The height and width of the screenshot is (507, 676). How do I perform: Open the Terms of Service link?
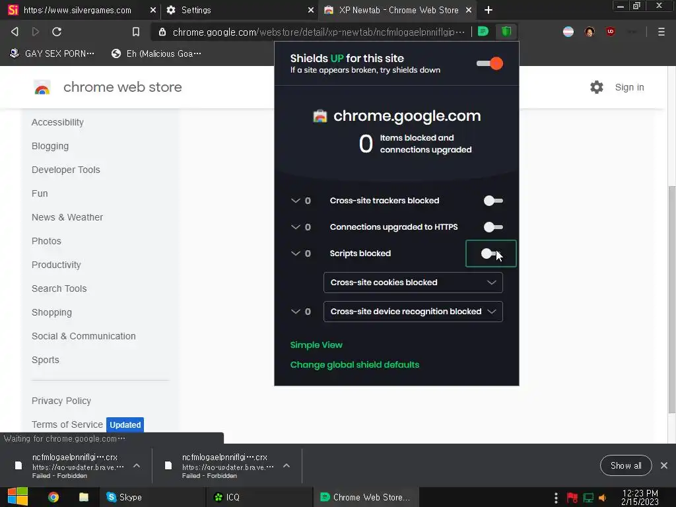coord(67,424)
